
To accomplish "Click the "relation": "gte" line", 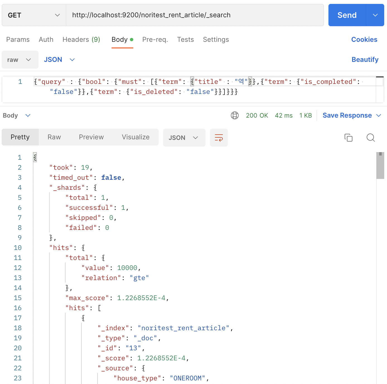I will click(115, 278).
